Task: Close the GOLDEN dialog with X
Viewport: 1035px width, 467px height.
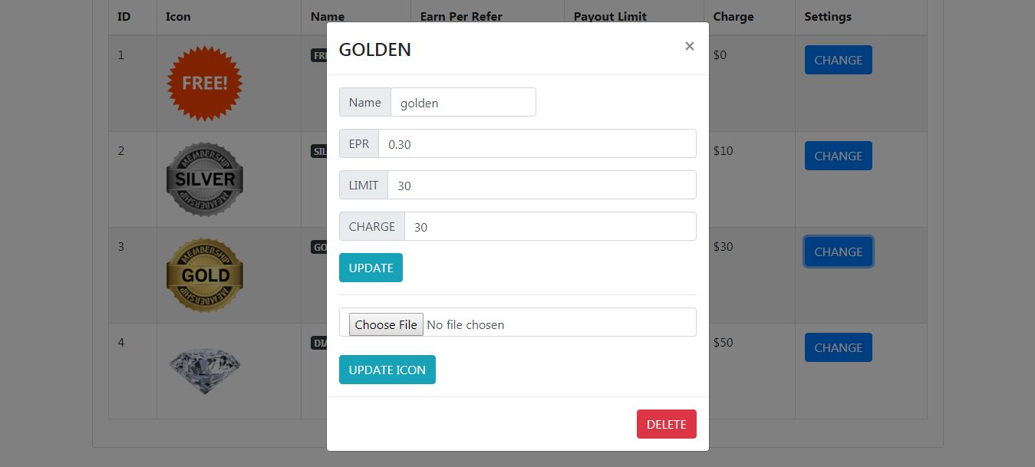Action: pos(689,47)
